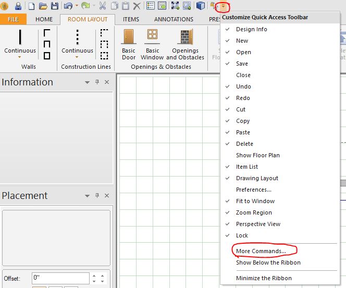
Task: Close the Placement panel
Action: pyautogui.click(x=107, y=195)
